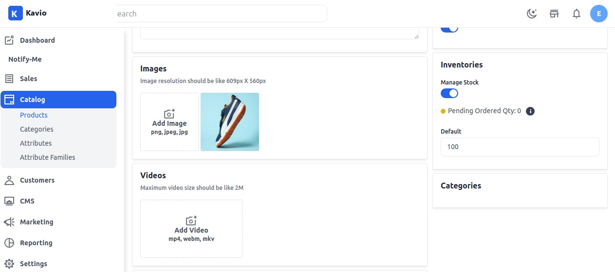Open the storefront shop icon
This screenshot has width=615, height=272.
[554, 14]
